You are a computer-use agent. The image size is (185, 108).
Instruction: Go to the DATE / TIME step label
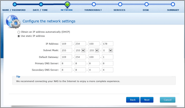(x=40, y=10)
